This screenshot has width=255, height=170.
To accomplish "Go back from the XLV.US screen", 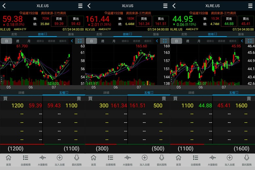I will click(89, 6).
